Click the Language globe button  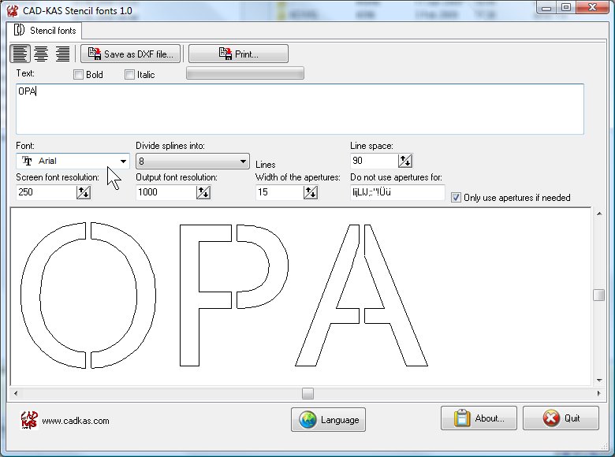tap(329, 419)
